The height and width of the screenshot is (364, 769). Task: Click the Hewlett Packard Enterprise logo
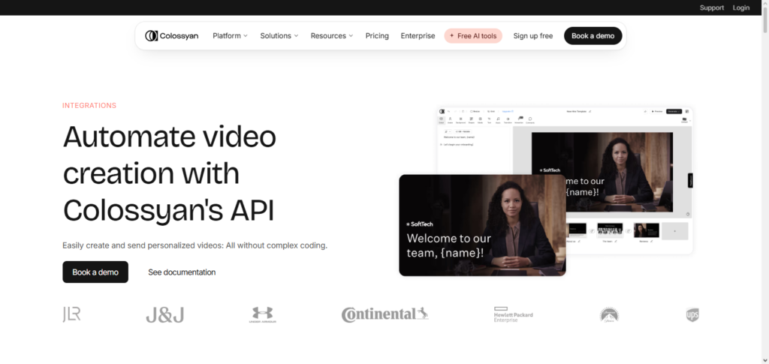click(513, 314)
